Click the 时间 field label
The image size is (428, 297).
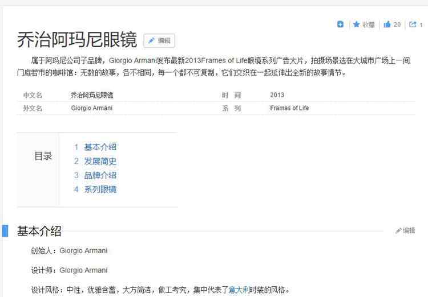point(232,95)
